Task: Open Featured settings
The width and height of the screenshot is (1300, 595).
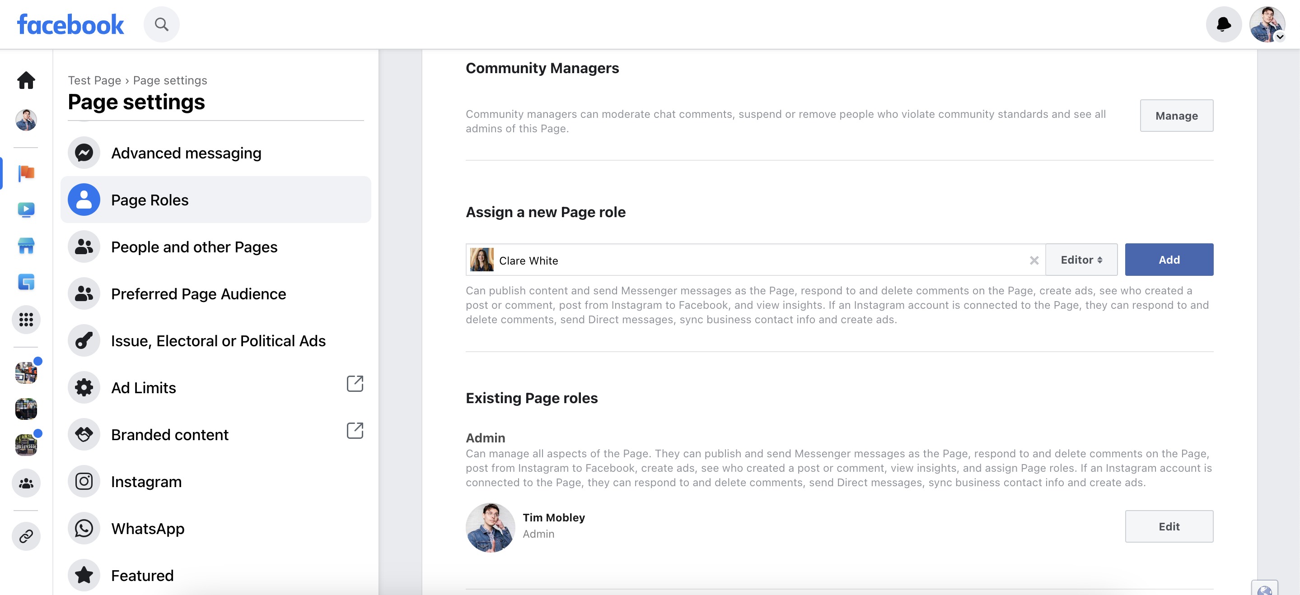Action: tap(215, 575)
